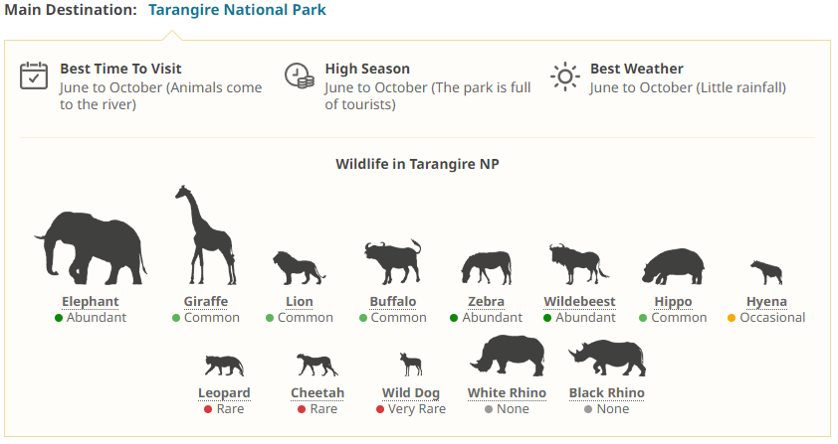
Task: Click the giraffe silhouette icon
Action: point(205,236)
